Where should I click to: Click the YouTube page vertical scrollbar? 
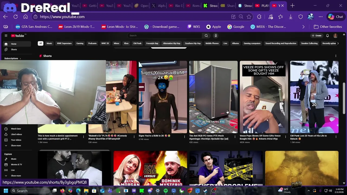[x=344, y=99]
